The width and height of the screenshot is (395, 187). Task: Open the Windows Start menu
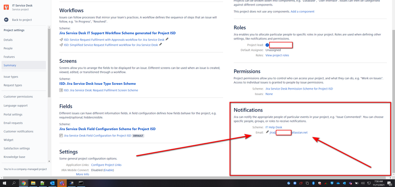(x=5, y=183)
